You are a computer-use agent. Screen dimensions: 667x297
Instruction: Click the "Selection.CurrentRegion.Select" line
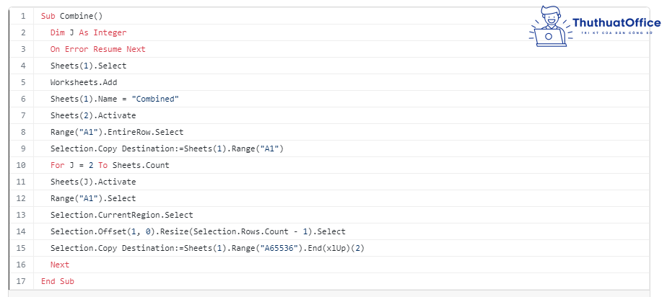coord(121,215)
